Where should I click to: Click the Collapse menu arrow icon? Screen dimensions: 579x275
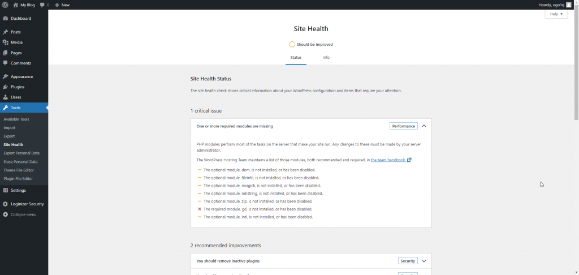point(6,214)
